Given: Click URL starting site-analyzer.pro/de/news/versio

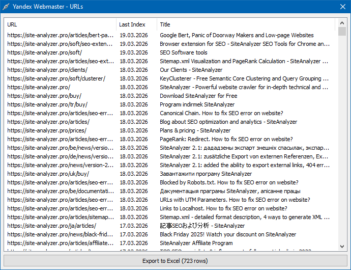Looking at the screenshot, I should [x=61, y=156].
